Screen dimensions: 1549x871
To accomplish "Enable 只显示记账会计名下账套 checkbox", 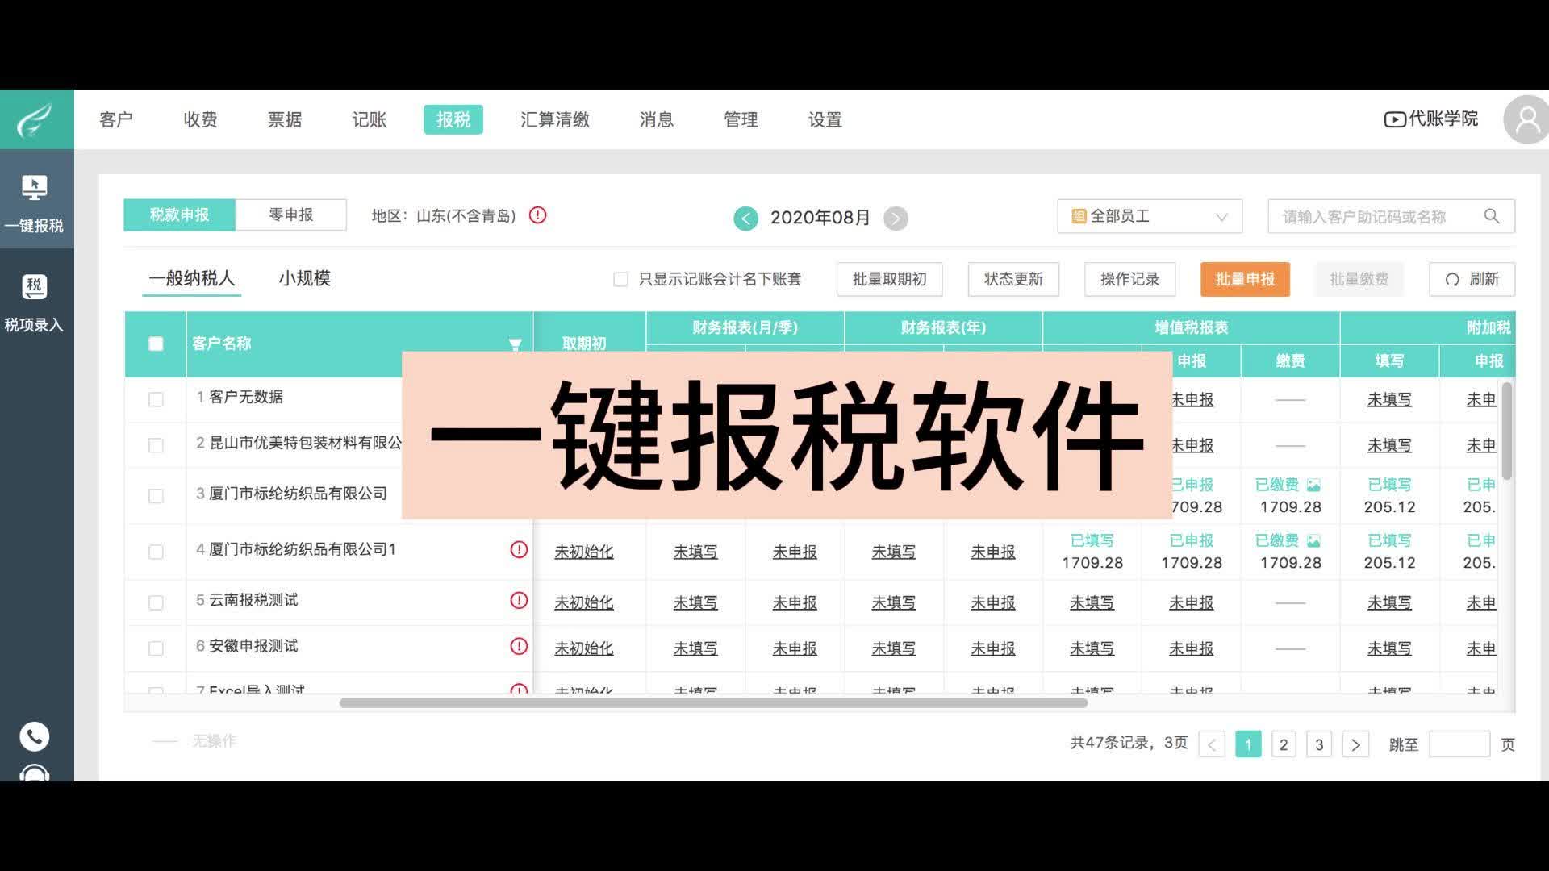I will tap(621, 279).
